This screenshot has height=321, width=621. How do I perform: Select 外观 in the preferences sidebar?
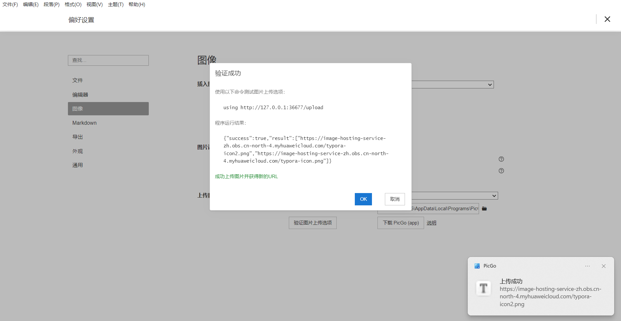108,151
